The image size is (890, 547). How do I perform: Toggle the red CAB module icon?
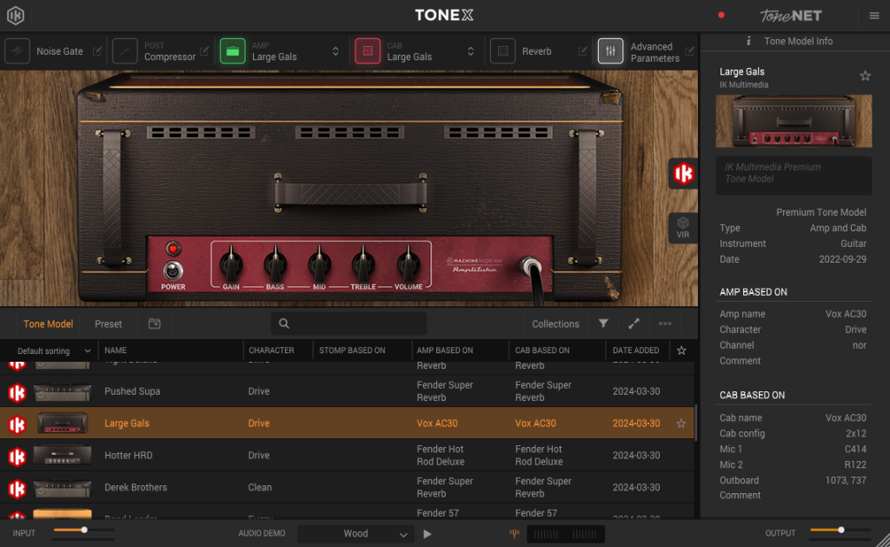(368, 51)
